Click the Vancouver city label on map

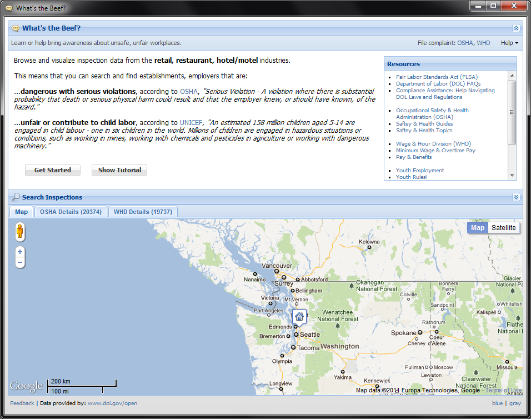[277, 266]
